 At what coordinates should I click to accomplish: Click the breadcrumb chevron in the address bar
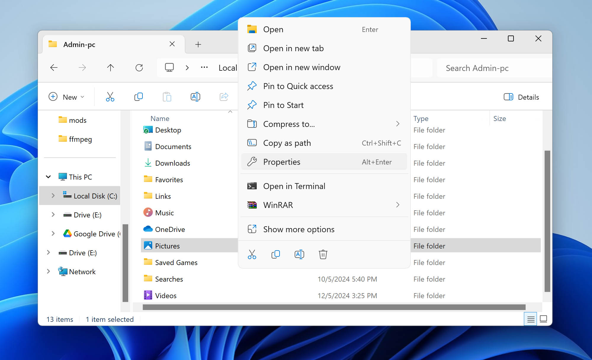(187, 68)
